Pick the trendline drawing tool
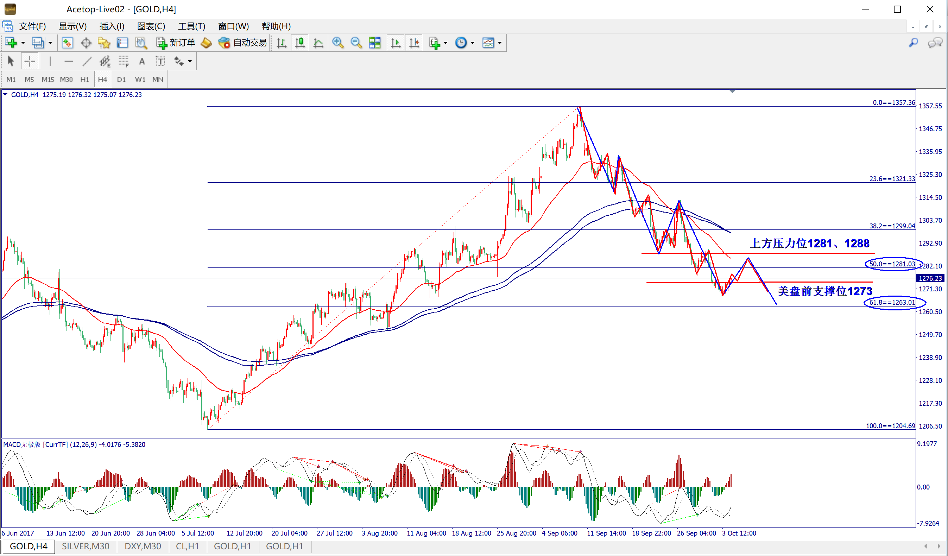The height and width of the screenshot is (556, 948). tap(87, 61)
